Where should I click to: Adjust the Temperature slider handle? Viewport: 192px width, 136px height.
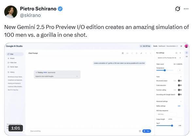(165, 70)
